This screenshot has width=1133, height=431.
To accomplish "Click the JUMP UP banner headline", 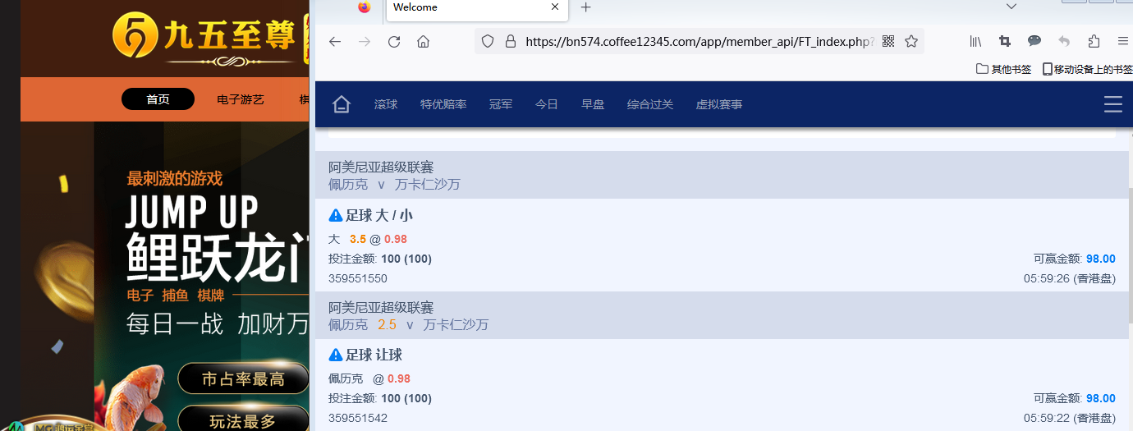I will tap(192, 211).
